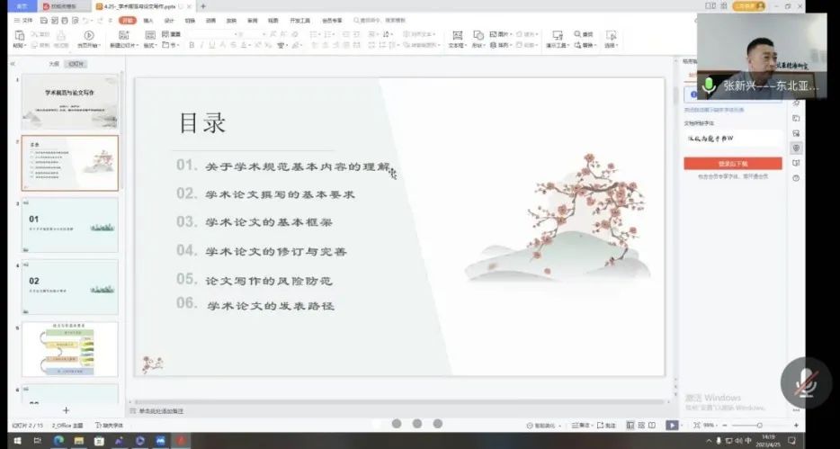Click the help icon in right sidebar

click(x=796, y=178)
